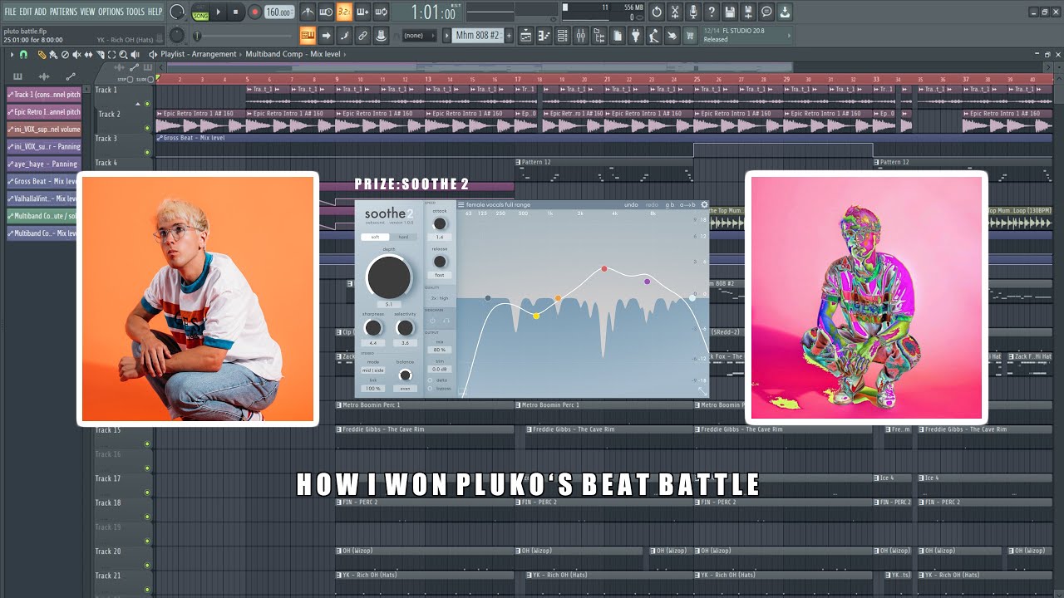Select the soft mode in soothe2

click(x=375, y=237)
